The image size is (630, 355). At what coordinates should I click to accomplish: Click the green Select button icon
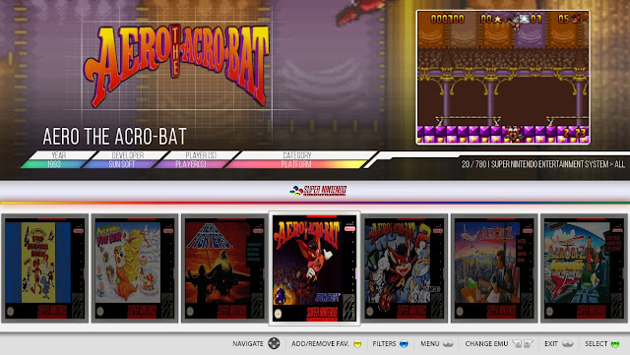[x=614, y=344]
